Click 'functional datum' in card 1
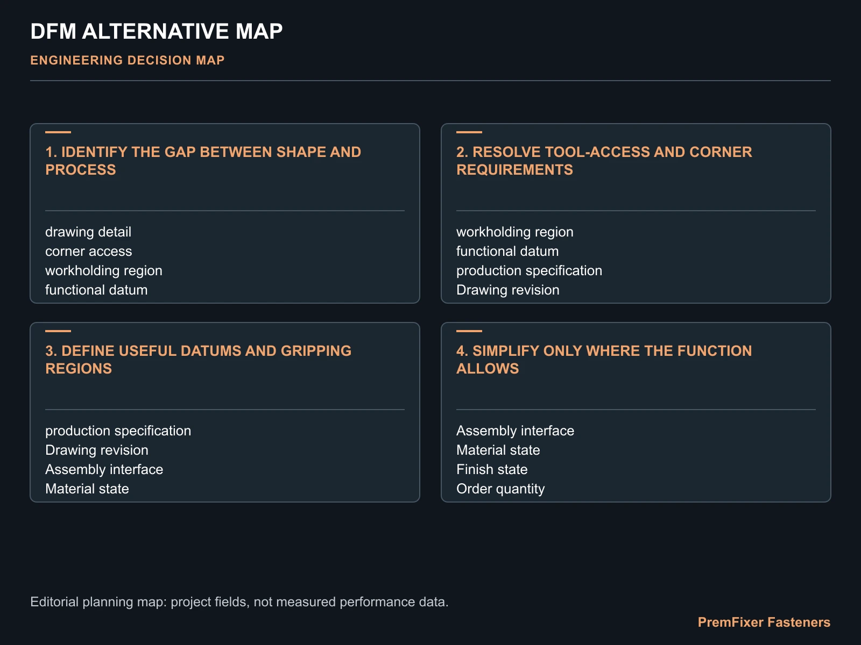The width and height of the screenshot is (861, 645). point(96,290)
